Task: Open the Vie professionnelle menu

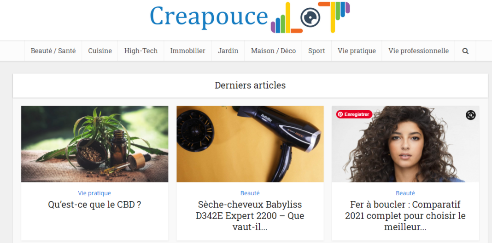Action: 419,51
